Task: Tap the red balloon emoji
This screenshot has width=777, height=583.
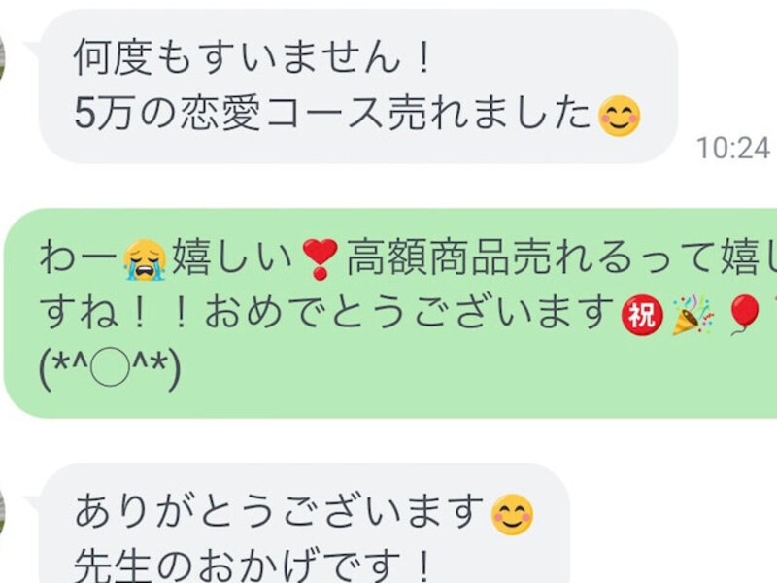Action: (746, 315)
